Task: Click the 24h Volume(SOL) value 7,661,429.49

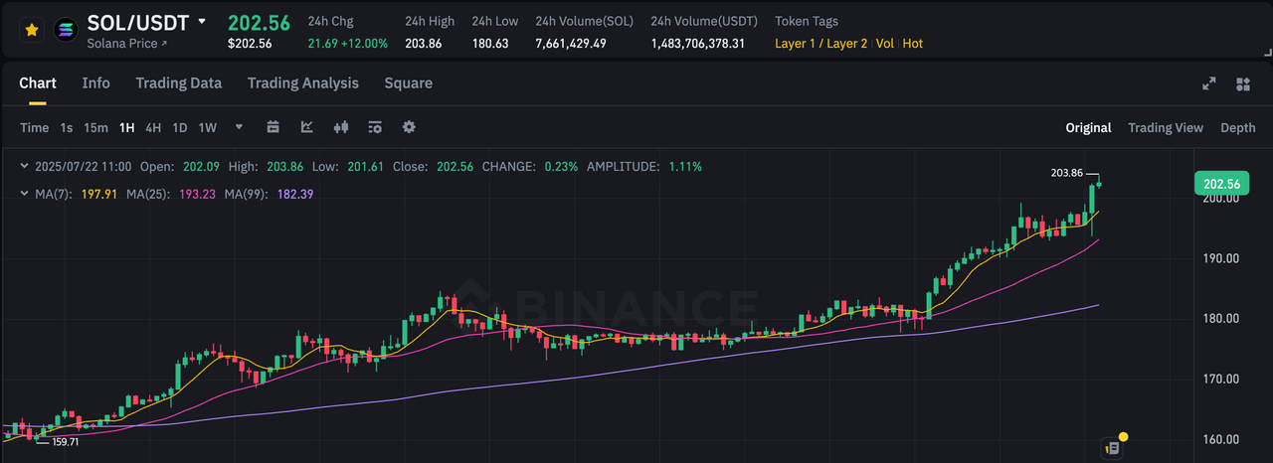Action: tap(571, 44)
